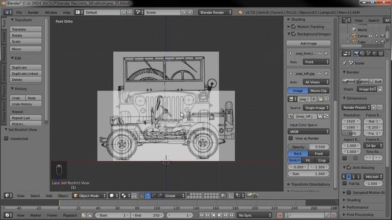Jump to first frame in timeline
Screen dimensions: 392x220
click(202, 215)
